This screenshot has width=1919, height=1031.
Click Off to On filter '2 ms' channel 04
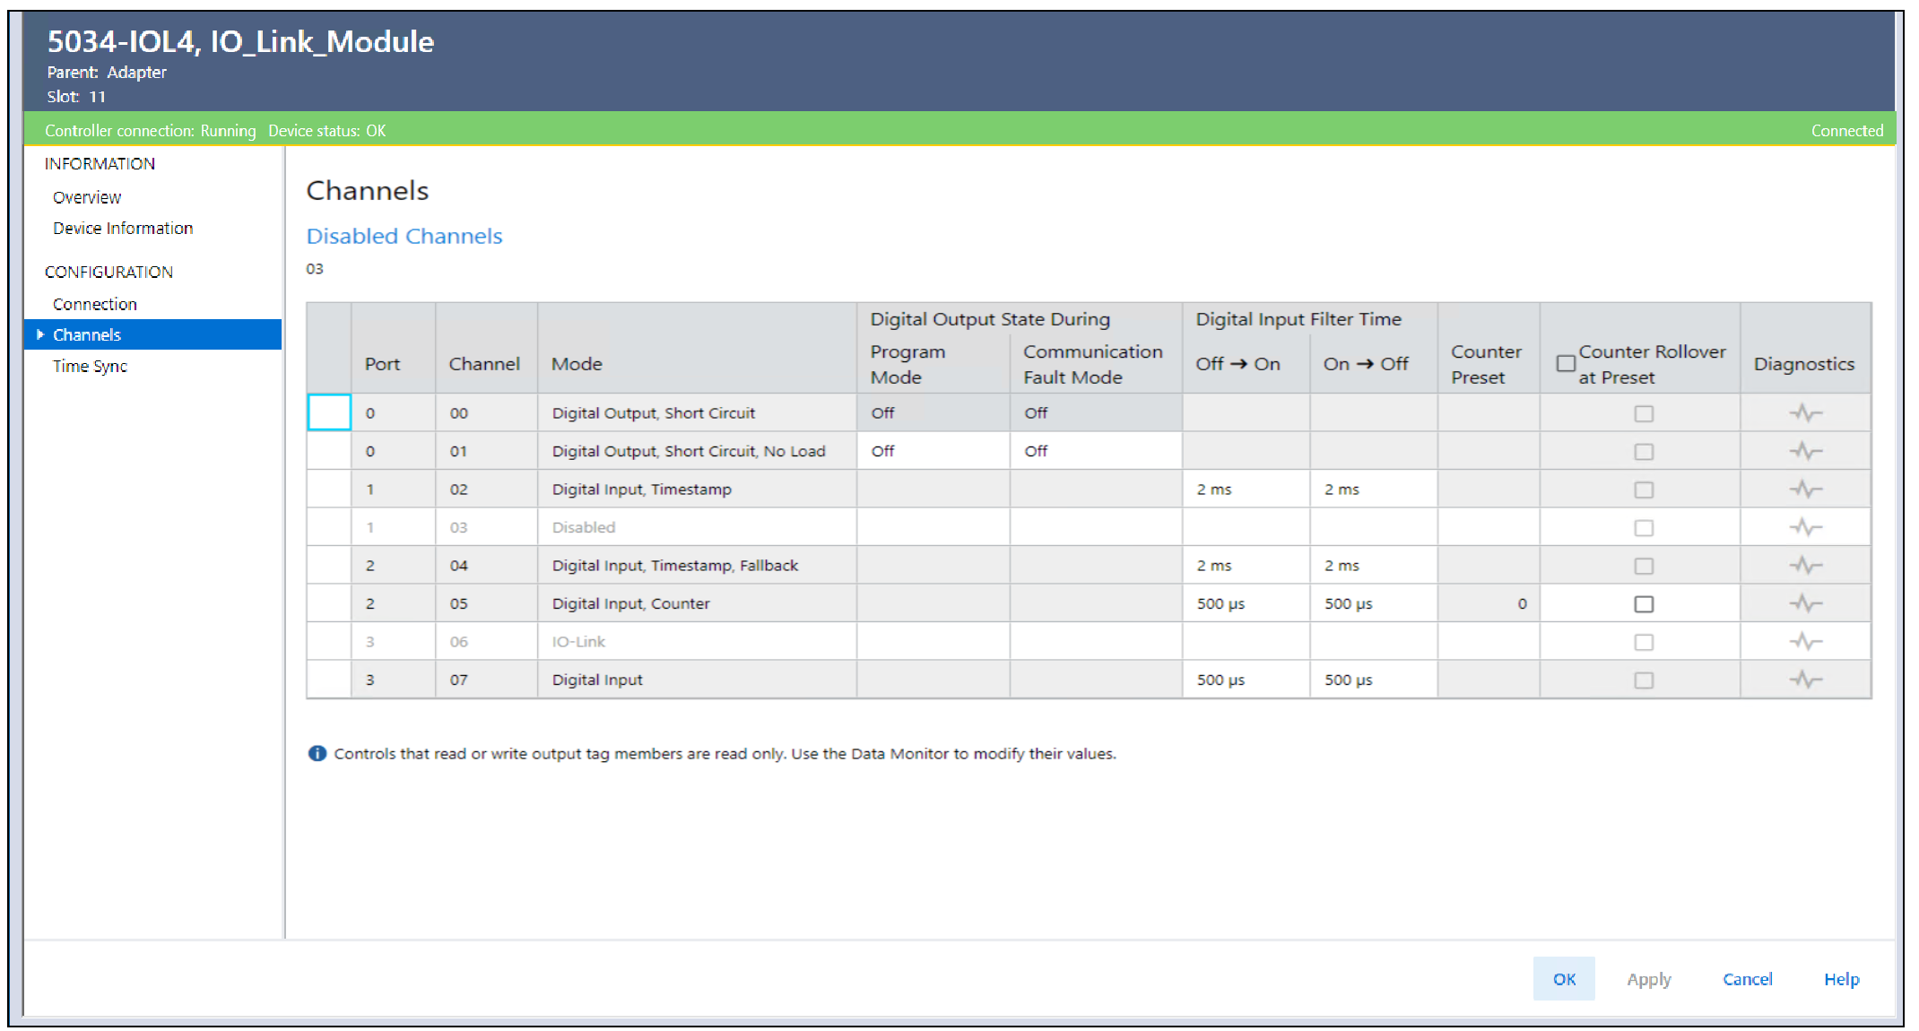[x=1246, y=566]
